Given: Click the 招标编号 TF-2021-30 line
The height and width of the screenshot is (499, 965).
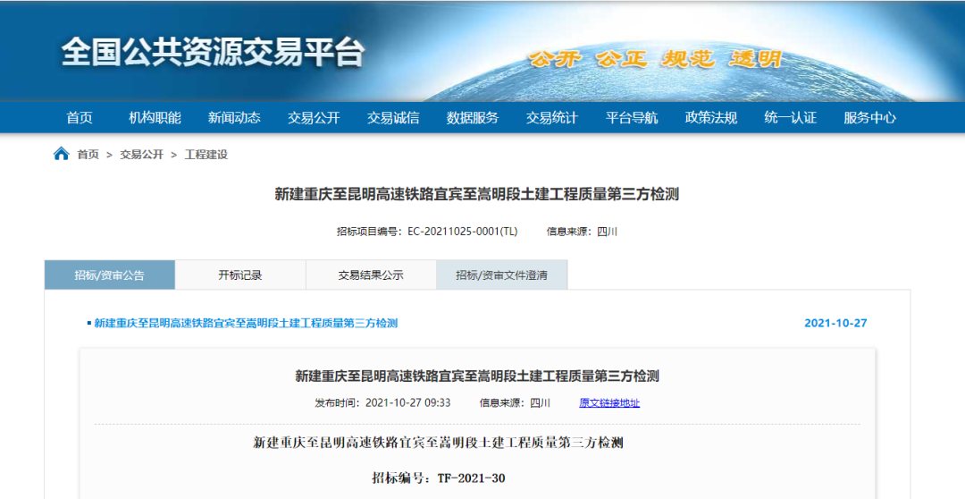Looking at the screenshot, I should click(x=439, y=478).
